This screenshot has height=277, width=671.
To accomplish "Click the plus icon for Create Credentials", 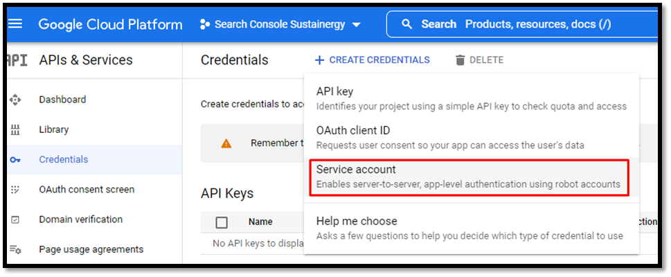I will coord(319,60).
